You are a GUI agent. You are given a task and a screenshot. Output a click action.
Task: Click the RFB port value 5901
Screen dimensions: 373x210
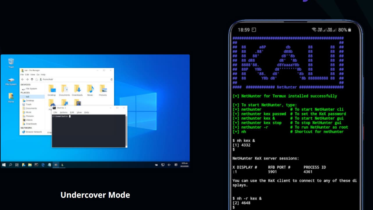tap(272, 172)
